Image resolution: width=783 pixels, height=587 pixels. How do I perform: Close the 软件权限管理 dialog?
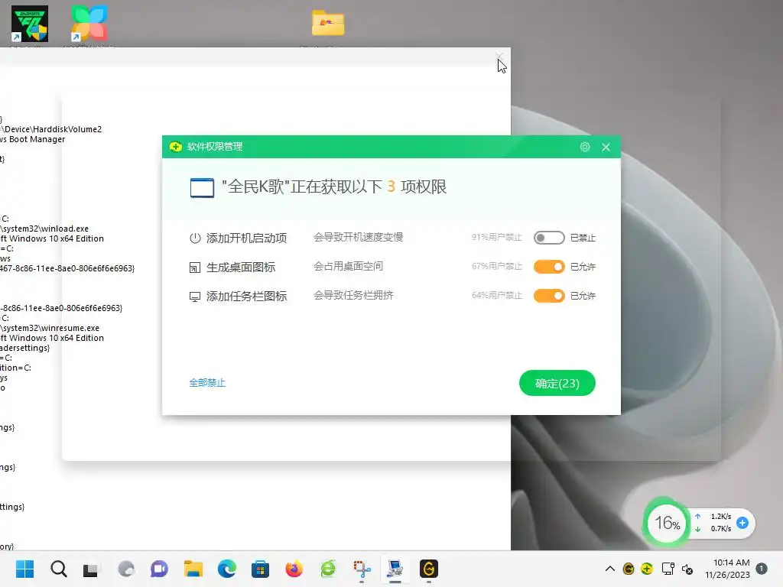pos(606,148)
